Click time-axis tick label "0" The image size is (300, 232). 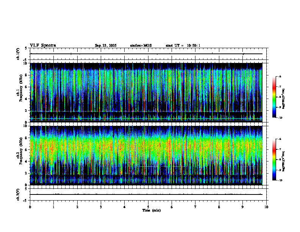(x=30, y=207)
